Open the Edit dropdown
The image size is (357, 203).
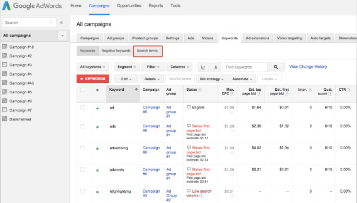126,79
